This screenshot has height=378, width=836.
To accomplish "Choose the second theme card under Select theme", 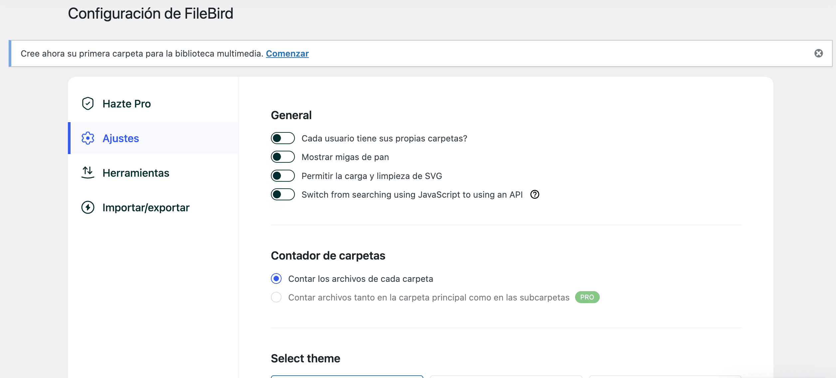I will click(x=506, y=376).
